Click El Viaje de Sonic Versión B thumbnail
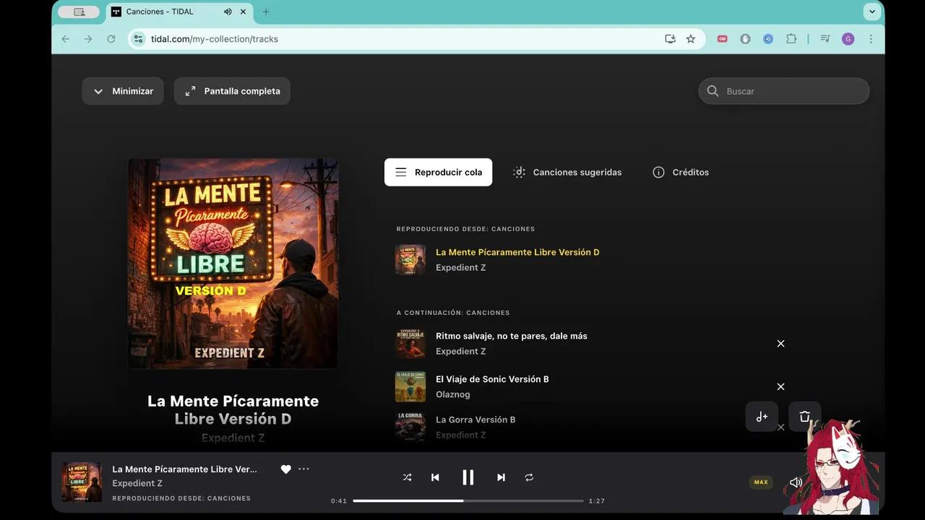 point(410,386)
